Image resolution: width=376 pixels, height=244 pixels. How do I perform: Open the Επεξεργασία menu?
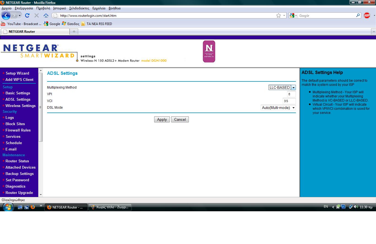pos(24,8)
